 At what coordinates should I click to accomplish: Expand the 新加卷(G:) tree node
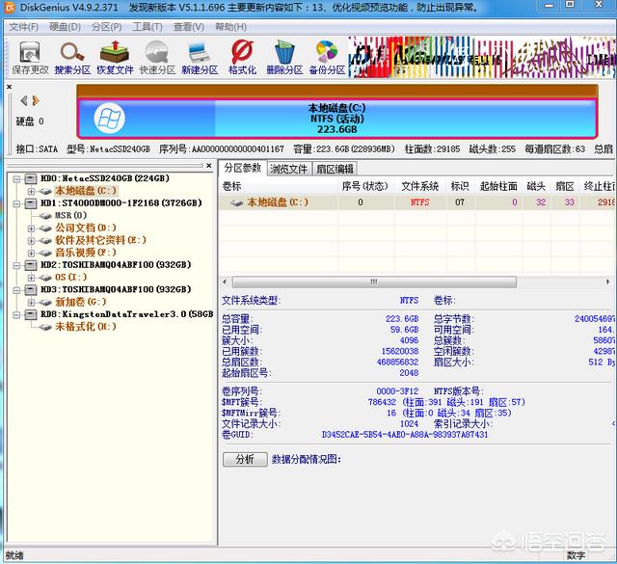pyautogui.click(x=31, y=303)
